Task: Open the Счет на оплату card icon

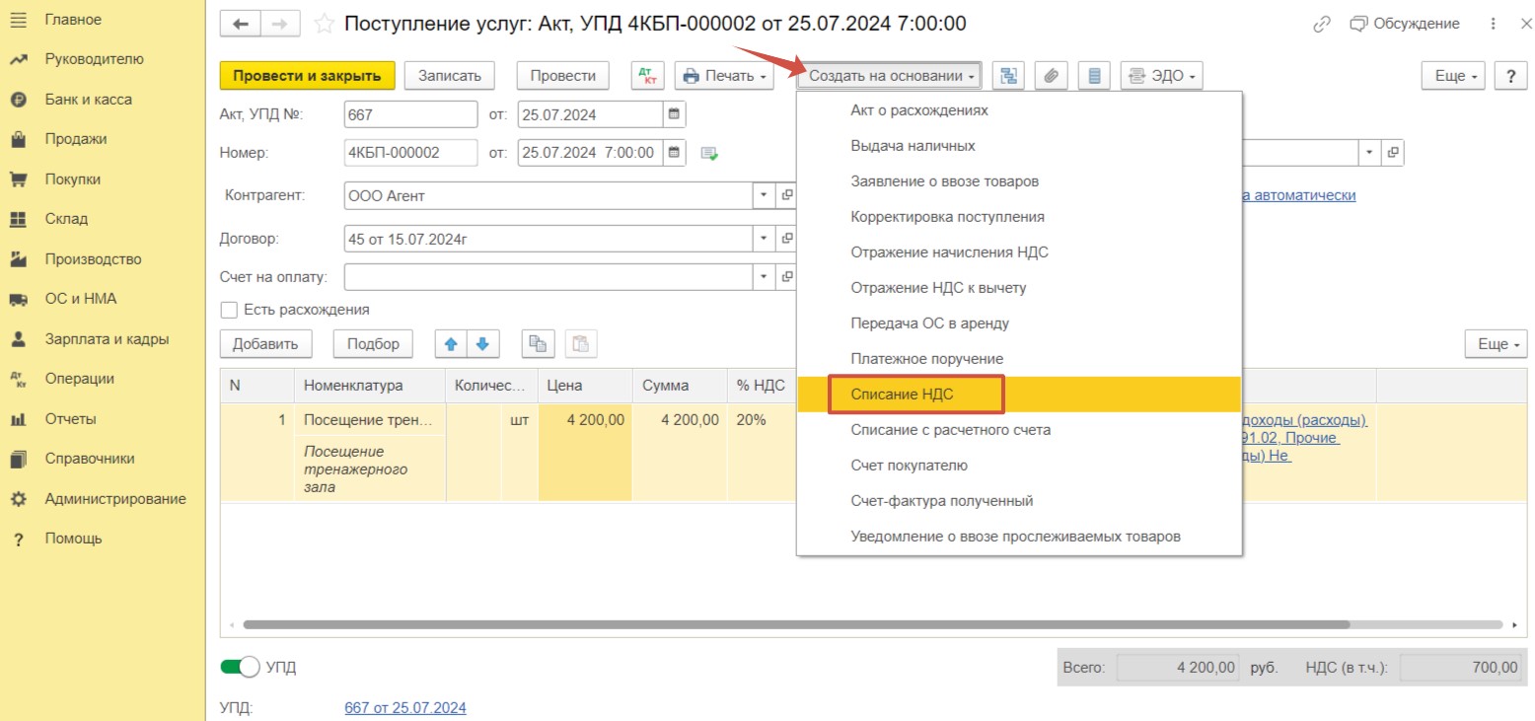Action: (787, 277)
